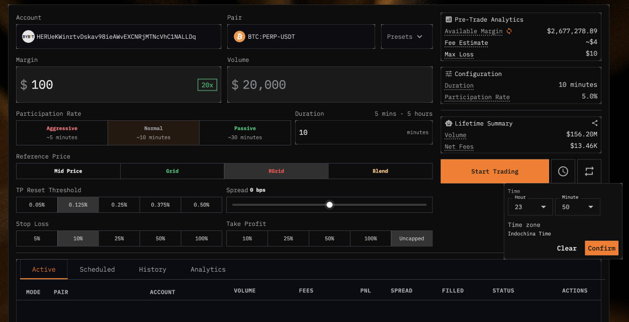Open the BTC:PERP-USDT pair selector
Image resolution: width=629 pixels, height=322 pixels.
point(301,37)
